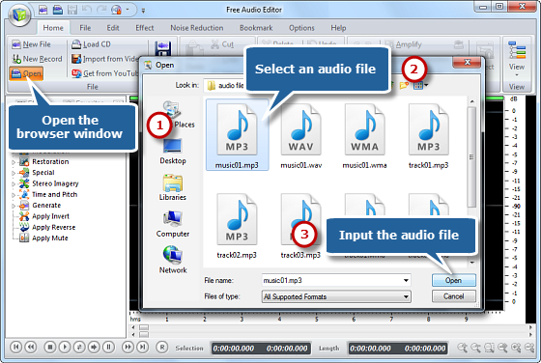Start a New Record from the ribbon
This screenshot has width=541, height=363.
[37, 59]
